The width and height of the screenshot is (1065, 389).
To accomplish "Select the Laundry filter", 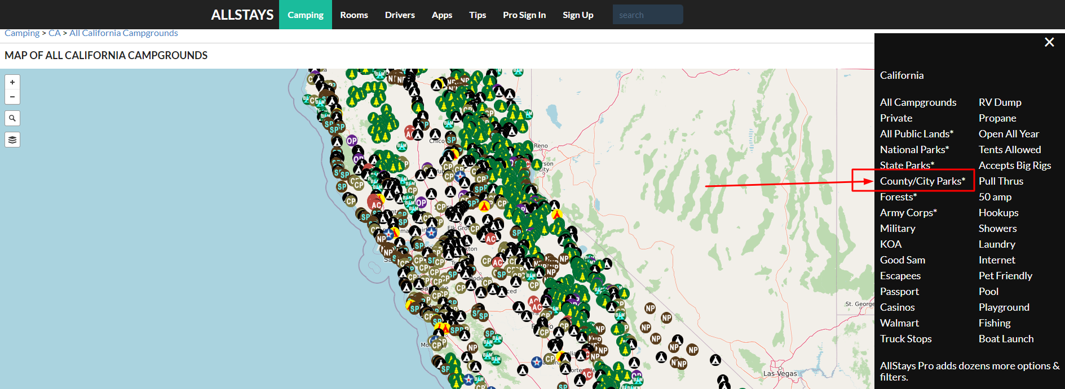I will (x=997, y=244).
